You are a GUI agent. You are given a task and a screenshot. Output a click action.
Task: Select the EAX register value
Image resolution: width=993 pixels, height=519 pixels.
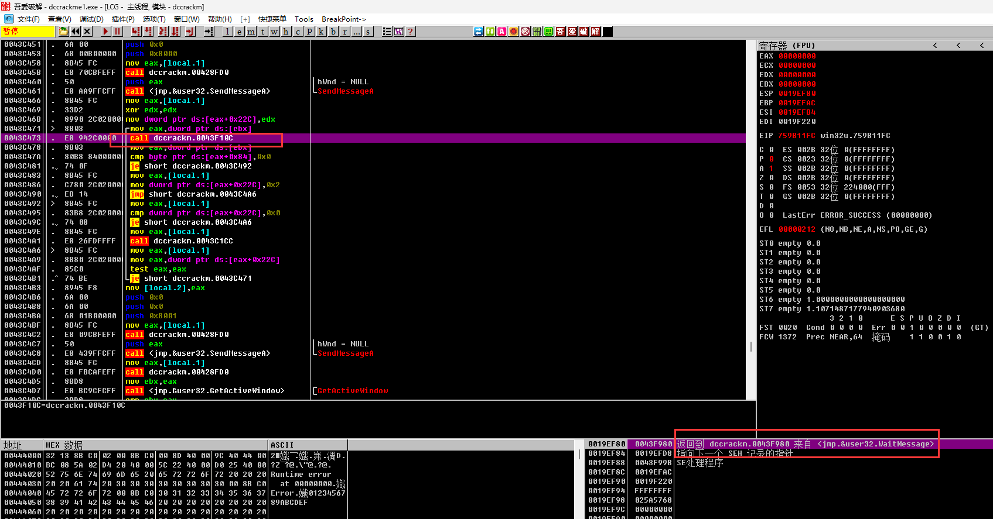797,56
